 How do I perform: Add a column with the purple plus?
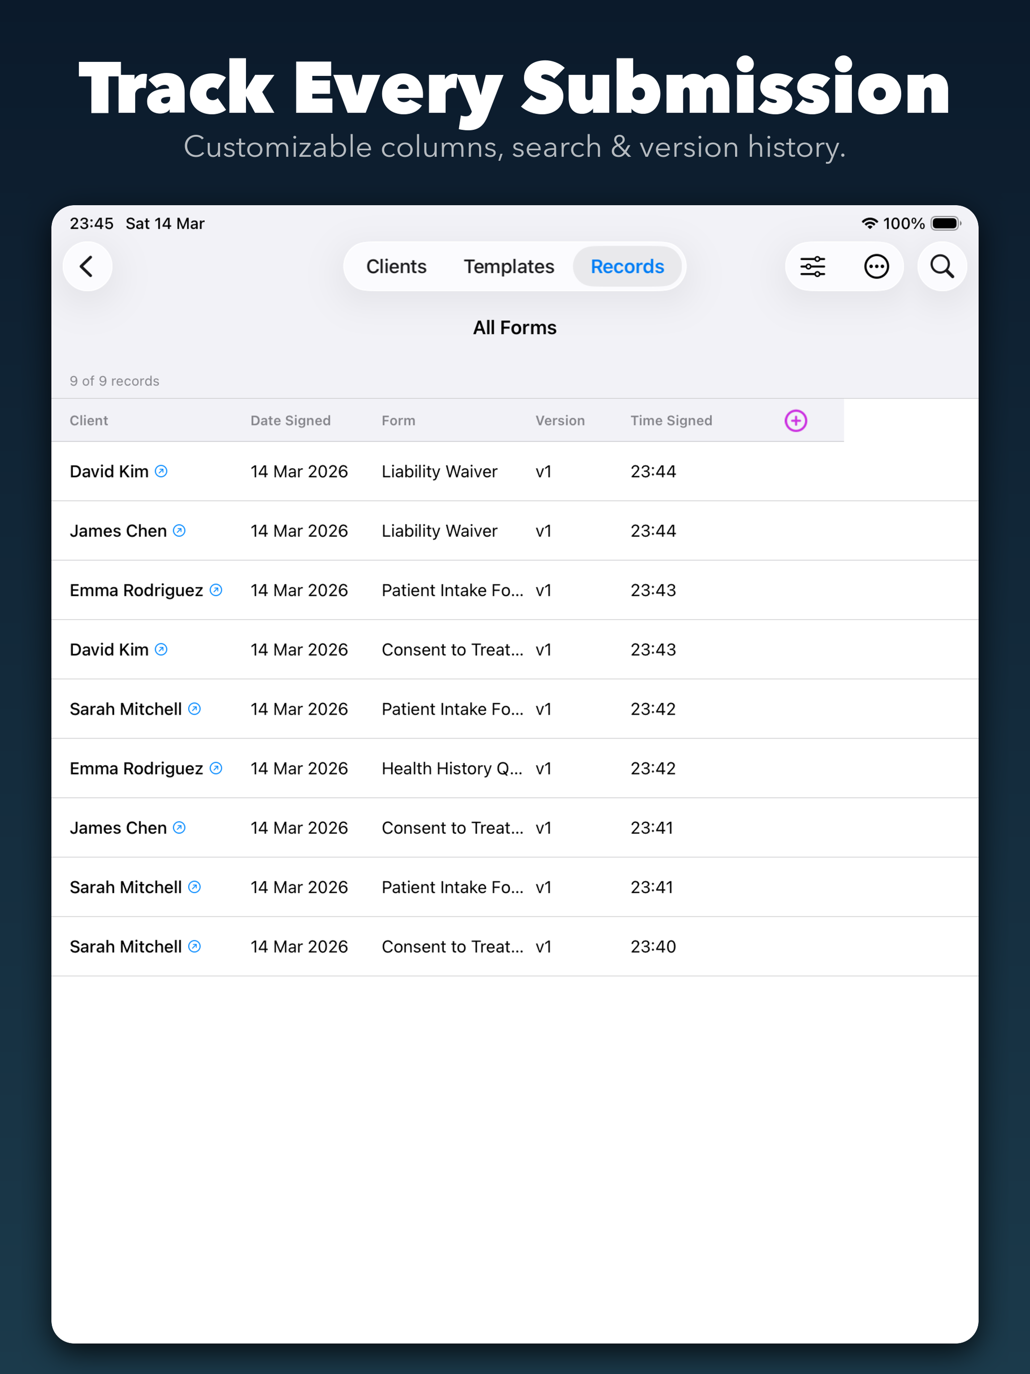(x=796, y=420)
